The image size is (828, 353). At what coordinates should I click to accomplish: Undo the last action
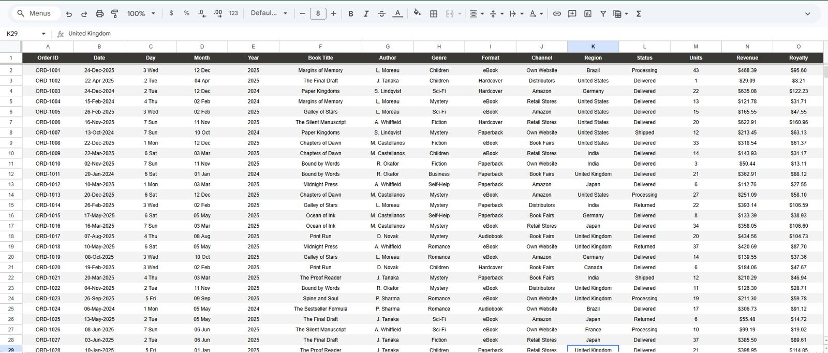69,13
